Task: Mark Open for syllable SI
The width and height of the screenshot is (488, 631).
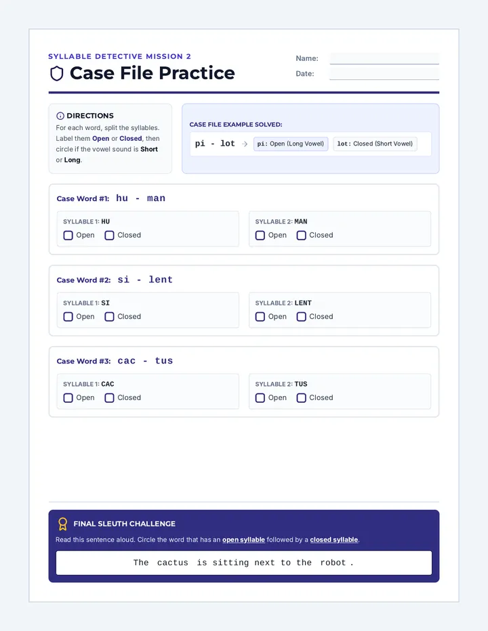Action: tap(68, 317)
